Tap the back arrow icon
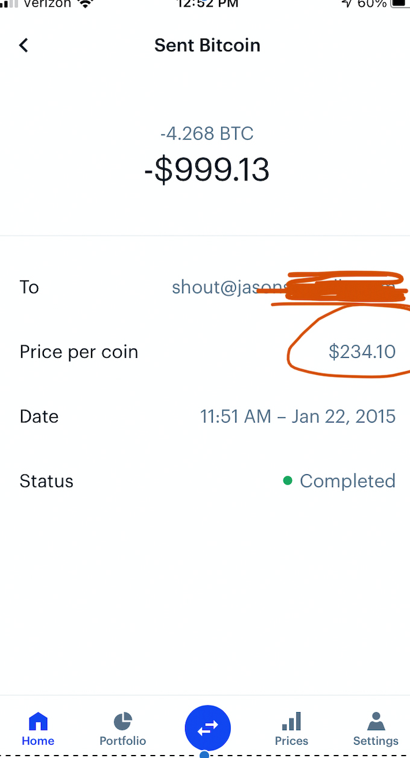The image size is (410, 758). pyautogui.click(x=24, y=45)
